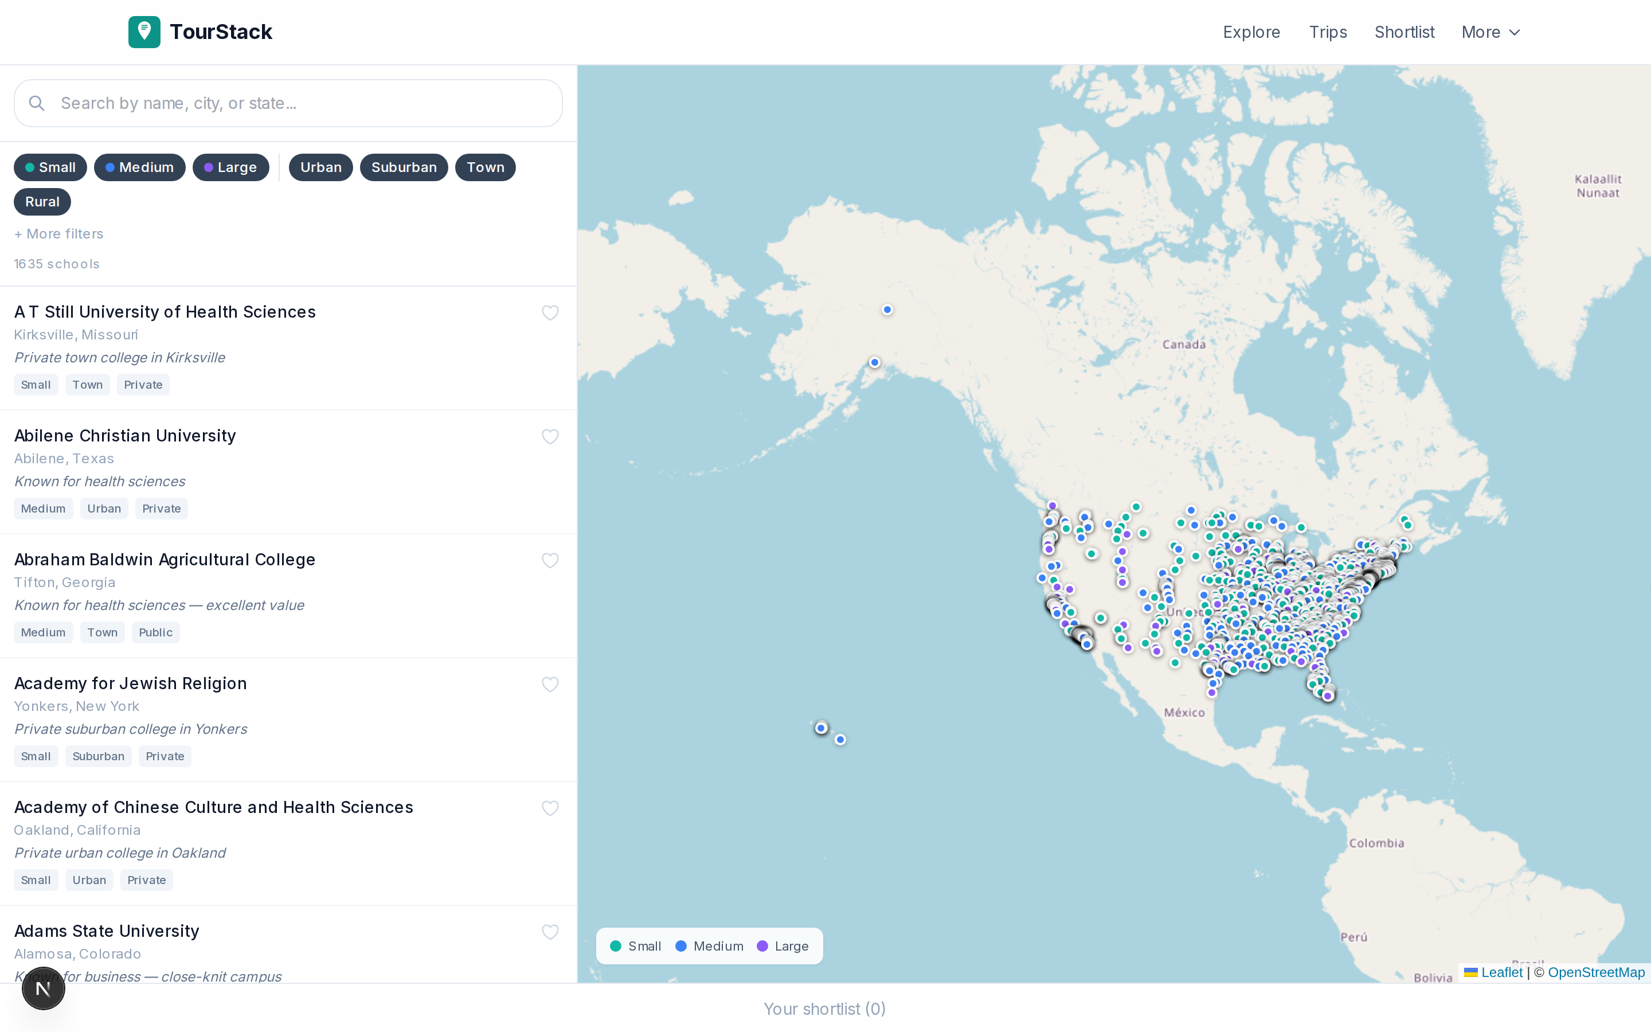This screenshot has width=1651, height=1032.
Task: Open Adams State University listing
Action: [107, 931]
